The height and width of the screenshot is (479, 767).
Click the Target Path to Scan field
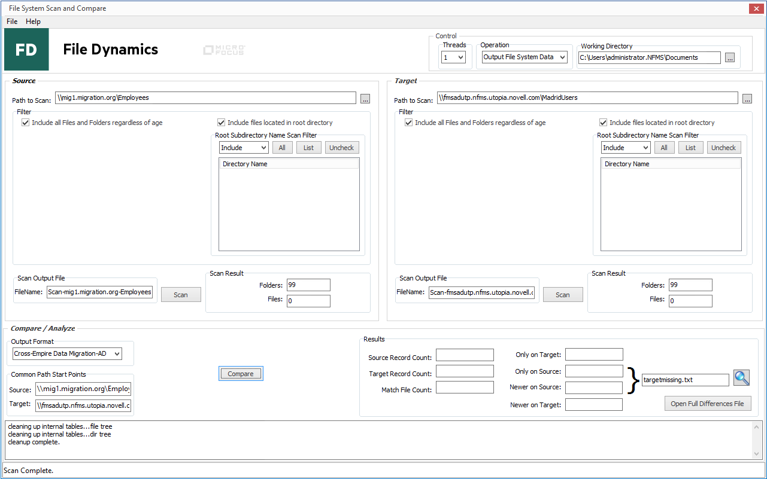click(587, 98)
